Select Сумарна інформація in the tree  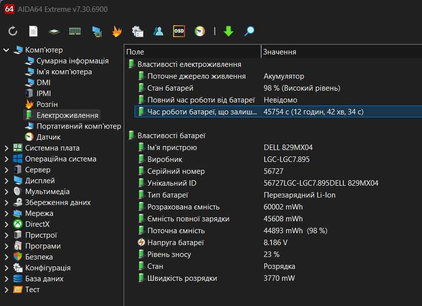72,61
